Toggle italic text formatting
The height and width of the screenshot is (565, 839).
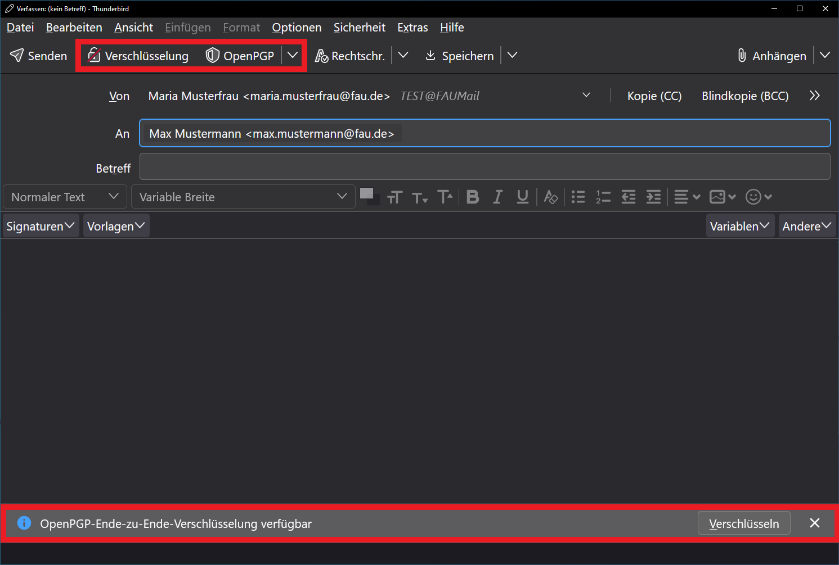point(497,197)
